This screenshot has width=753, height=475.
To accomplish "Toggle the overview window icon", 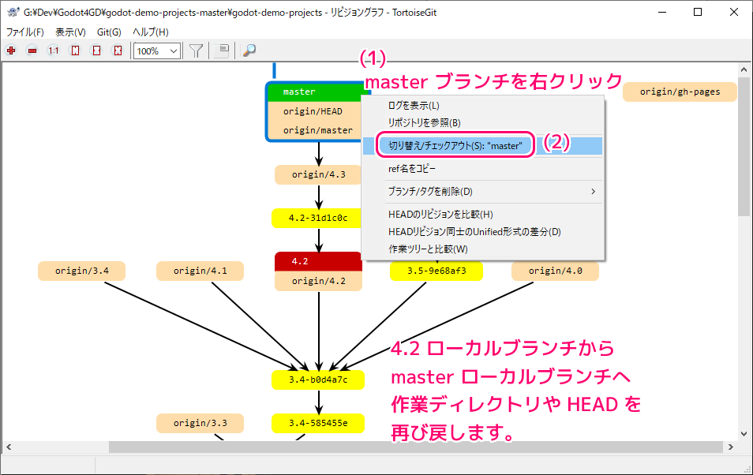I will (x=221, y=50).
